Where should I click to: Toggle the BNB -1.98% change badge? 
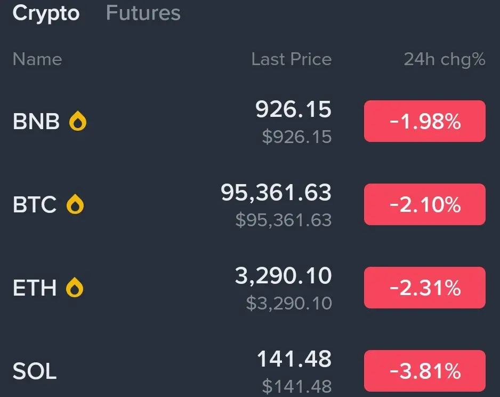coord(424,122)
